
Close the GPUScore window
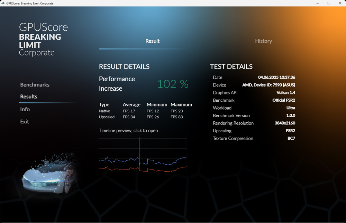tap(340, 3)
